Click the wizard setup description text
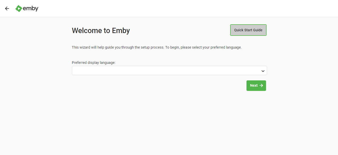The width and height of the screenshot is (338, 155). pos(157,47)
